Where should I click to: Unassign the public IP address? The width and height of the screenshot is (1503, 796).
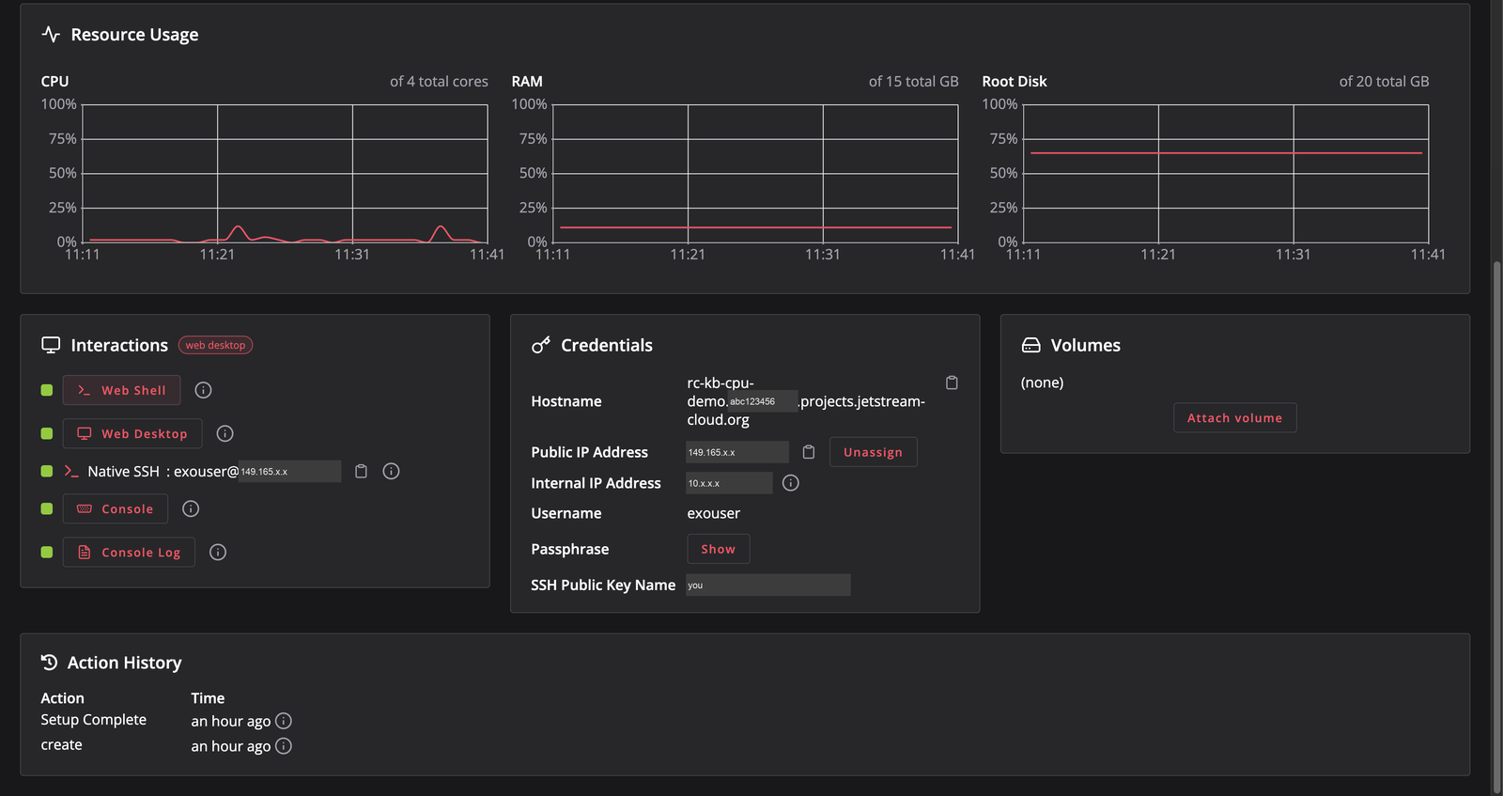pos(873,452)
